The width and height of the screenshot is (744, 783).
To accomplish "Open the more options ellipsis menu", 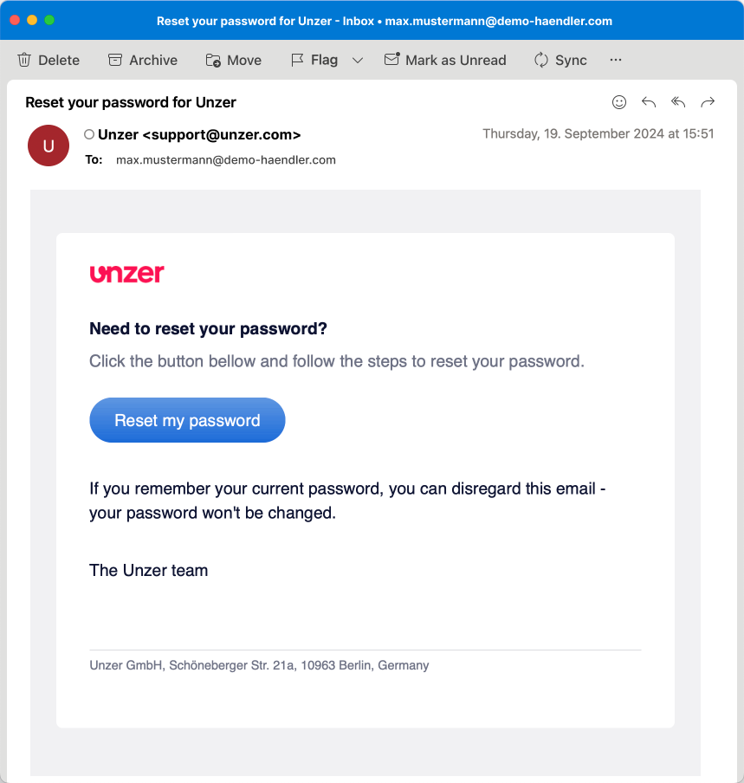I will (616, 60).
